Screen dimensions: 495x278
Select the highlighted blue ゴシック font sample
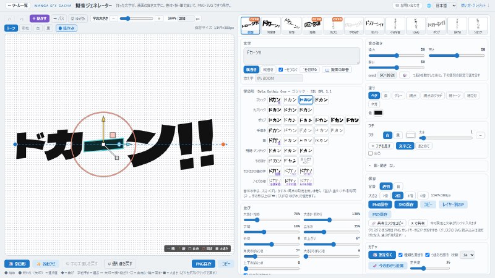click(x=306, y=100)
